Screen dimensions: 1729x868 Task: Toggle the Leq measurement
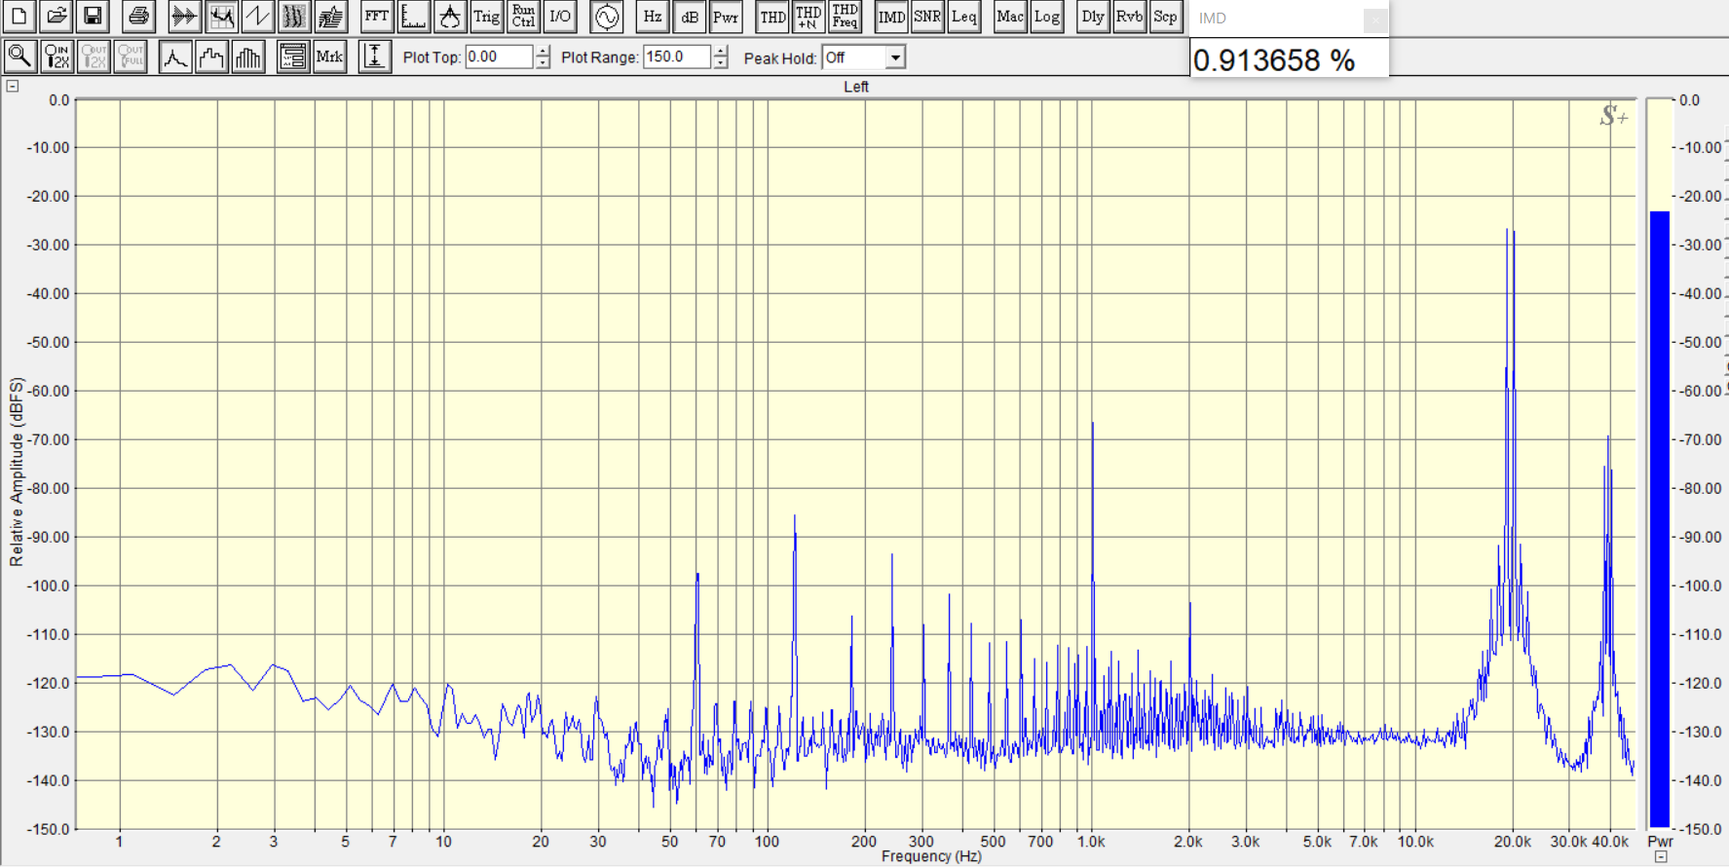[x=964, y=17]
